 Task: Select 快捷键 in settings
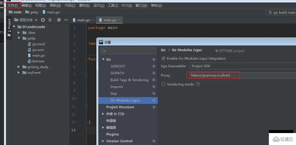tap(111, 121)
